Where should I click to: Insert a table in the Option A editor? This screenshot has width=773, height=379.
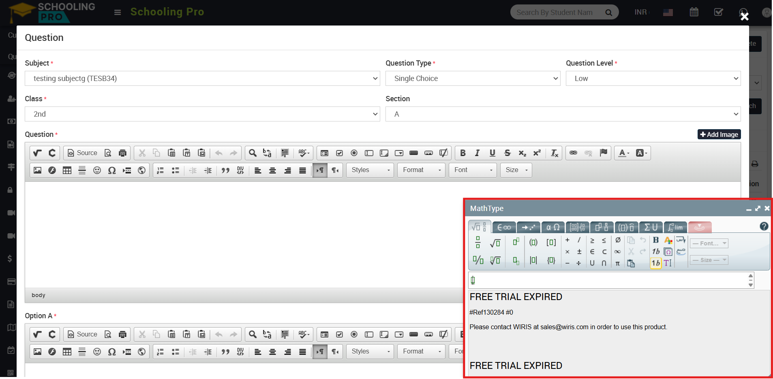click(x=67, y=352)
